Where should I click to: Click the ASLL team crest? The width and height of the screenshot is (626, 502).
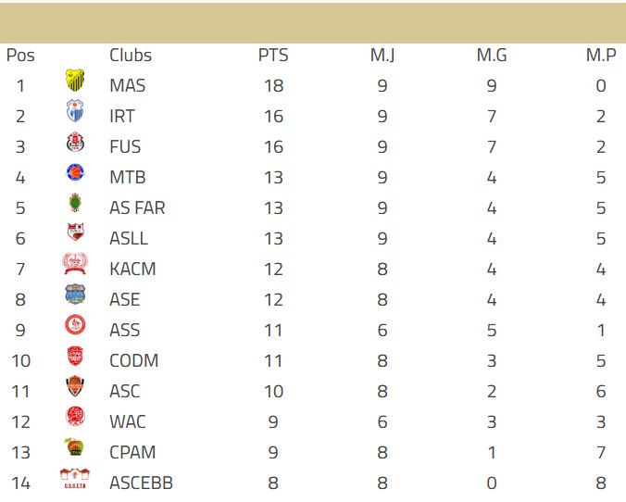(75, 234)
